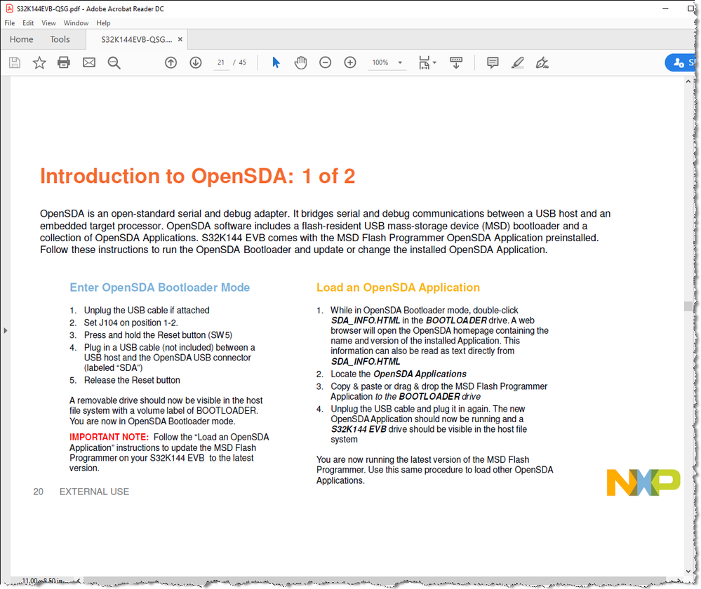Open the Print dialog from the toolbar

tap(63, 62)
